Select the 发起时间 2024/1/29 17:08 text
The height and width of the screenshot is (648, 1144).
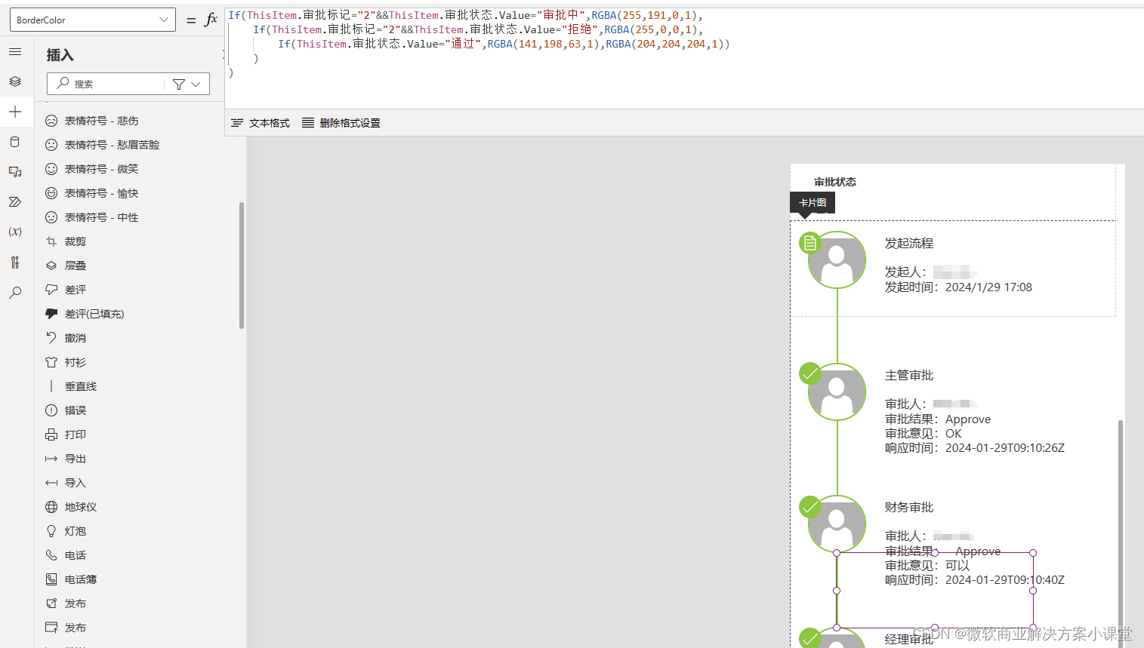pyautogui.click(x=958, y=287)
